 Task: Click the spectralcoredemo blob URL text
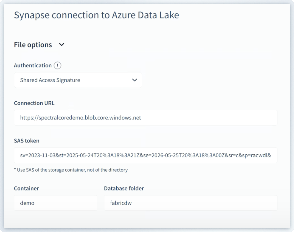click(80, 118)
